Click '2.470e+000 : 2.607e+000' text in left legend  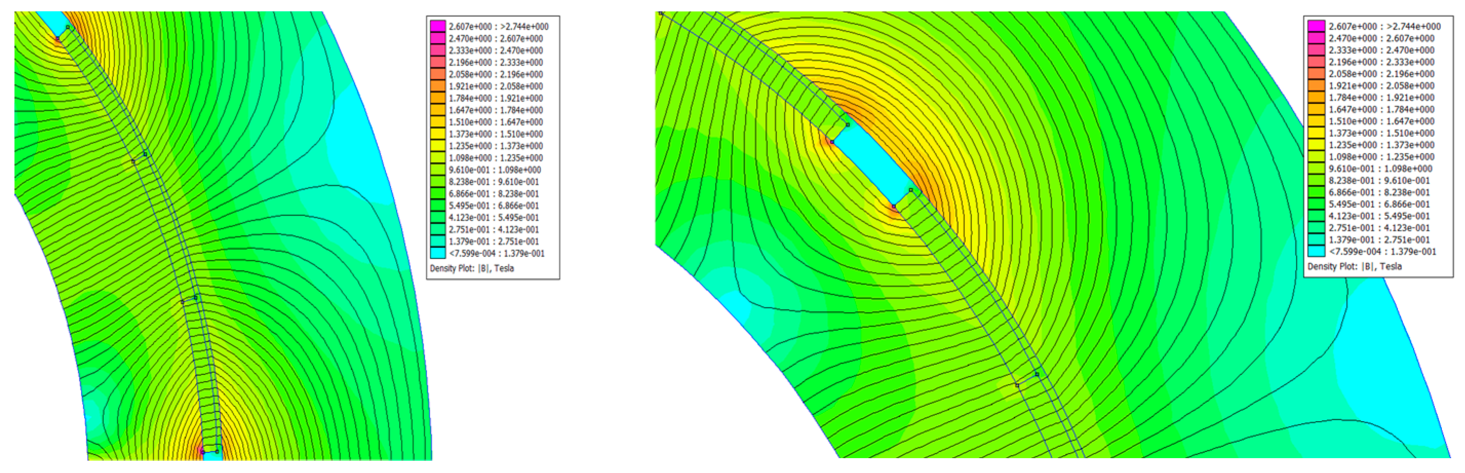pos(496,38)
